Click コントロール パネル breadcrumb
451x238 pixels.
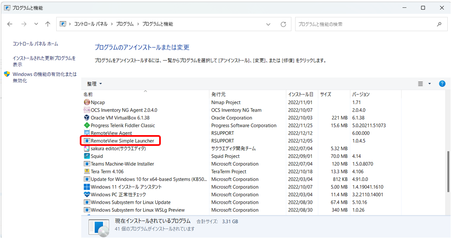click(x=91, y=24)
